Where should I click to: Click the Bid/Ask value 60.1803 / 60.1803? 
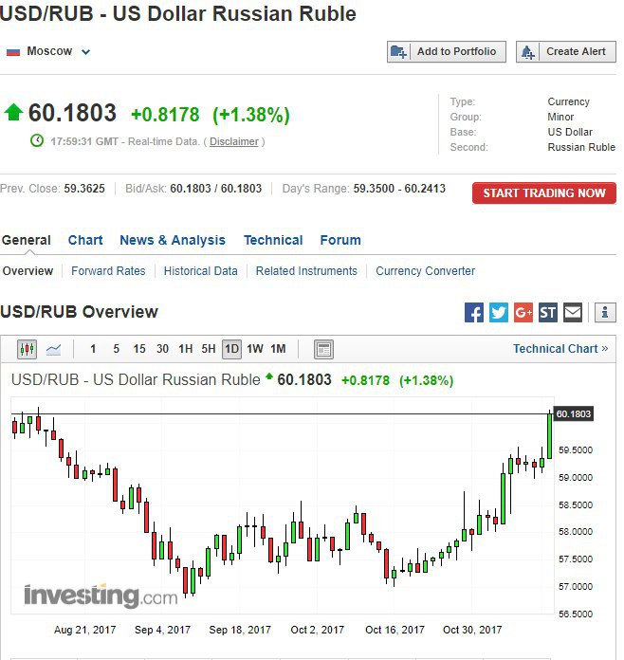(x=215, y=188)
